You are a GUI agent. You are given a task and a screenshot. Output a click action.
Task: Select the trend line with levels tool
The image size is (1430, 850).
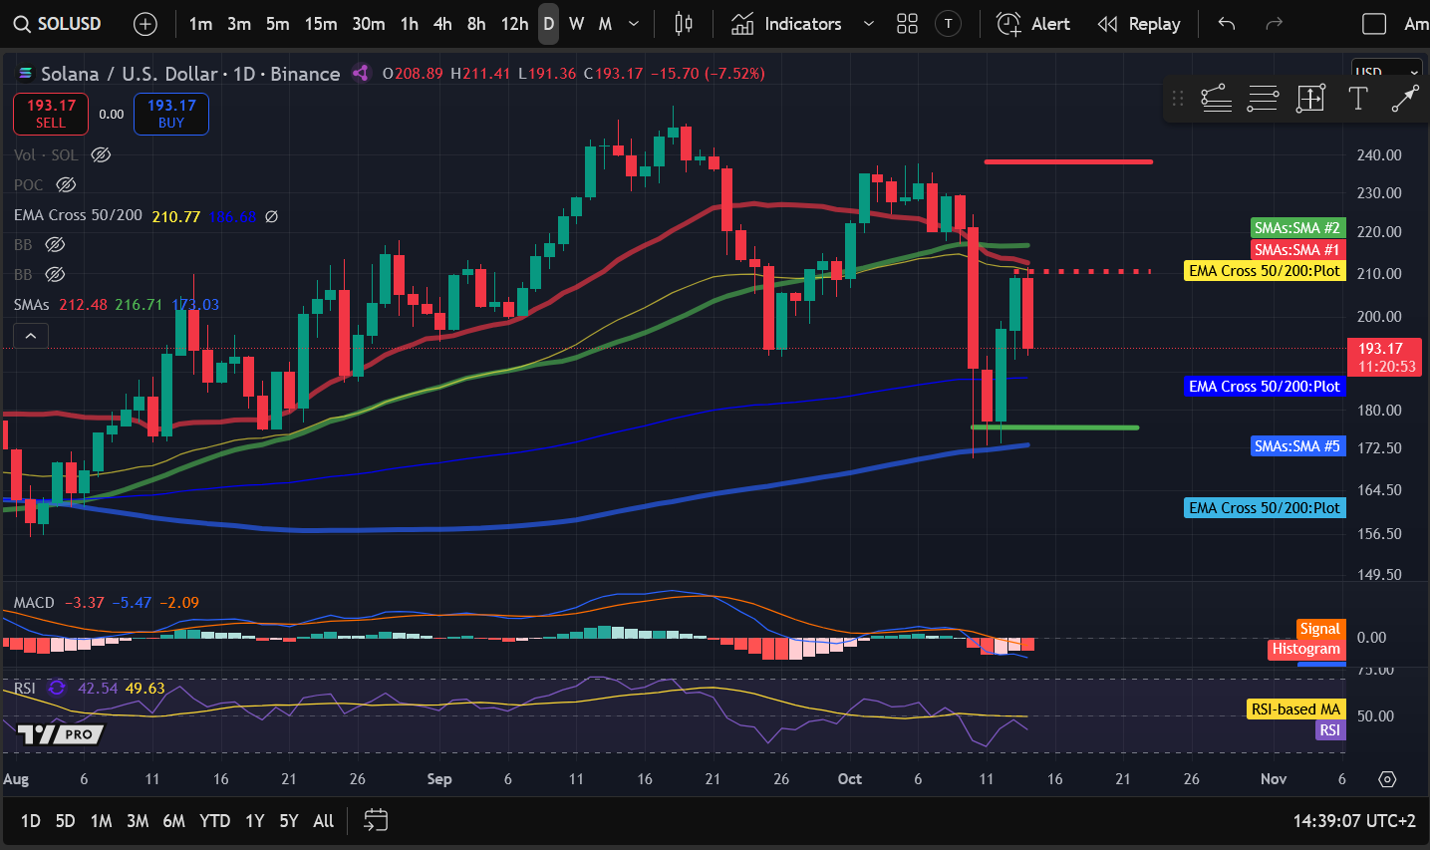tap(1217, 98)
